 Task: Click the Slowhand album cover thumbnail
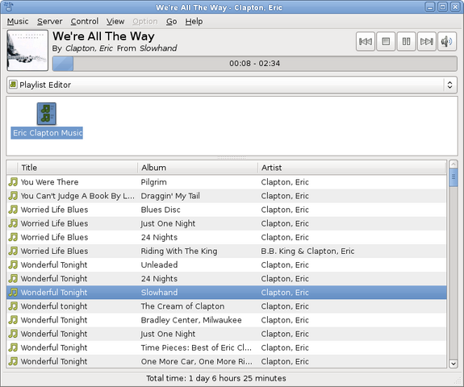pos(27,50)
